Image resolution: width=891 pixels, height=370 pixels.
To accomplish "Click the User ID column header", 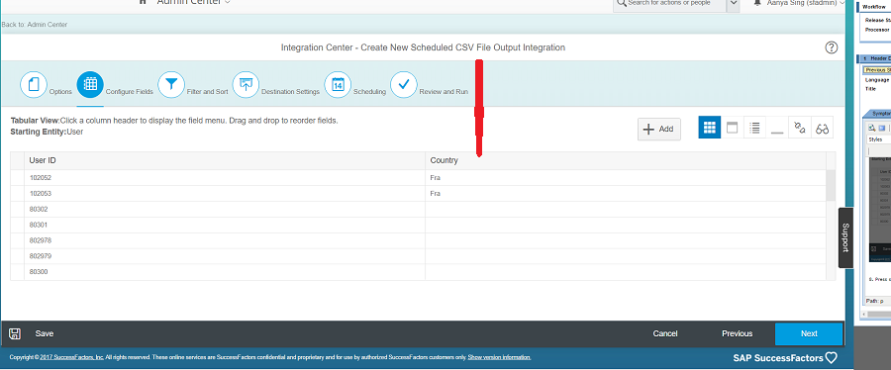I will click(x=225, y=160).
